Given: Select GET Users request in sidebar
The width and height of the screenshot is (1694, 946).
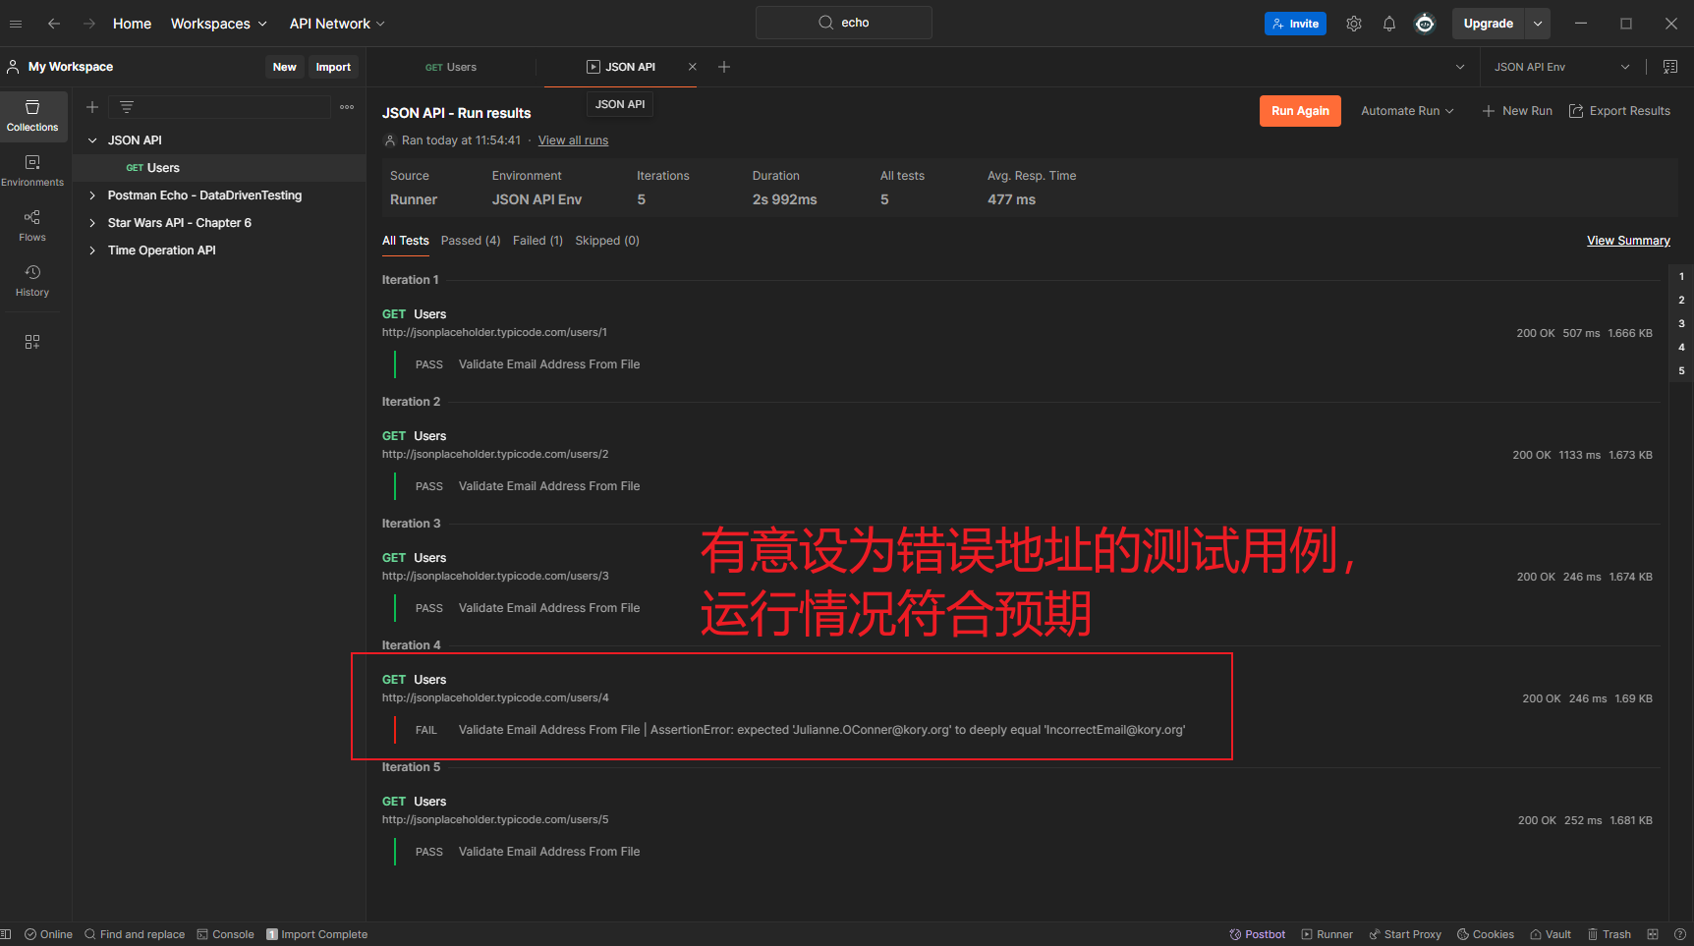Looking at the screenshot, I should (219, 168).
